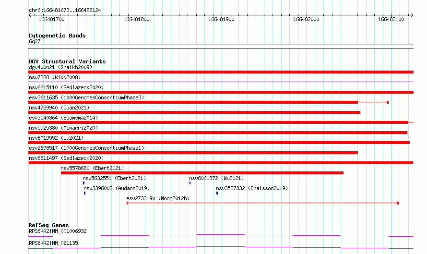The width and height of the screenshot is (427, 254).
Task: Click the red bar under nsv6611497
Action: 221,163
